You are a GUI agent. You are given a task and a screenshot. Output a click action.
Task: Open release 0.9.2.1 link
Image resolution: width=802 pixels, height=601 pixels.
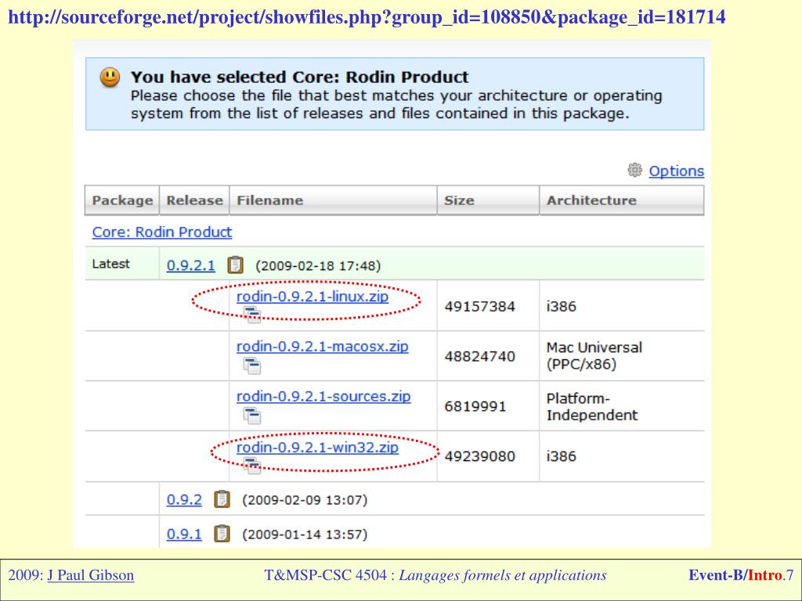click(191, 265)
